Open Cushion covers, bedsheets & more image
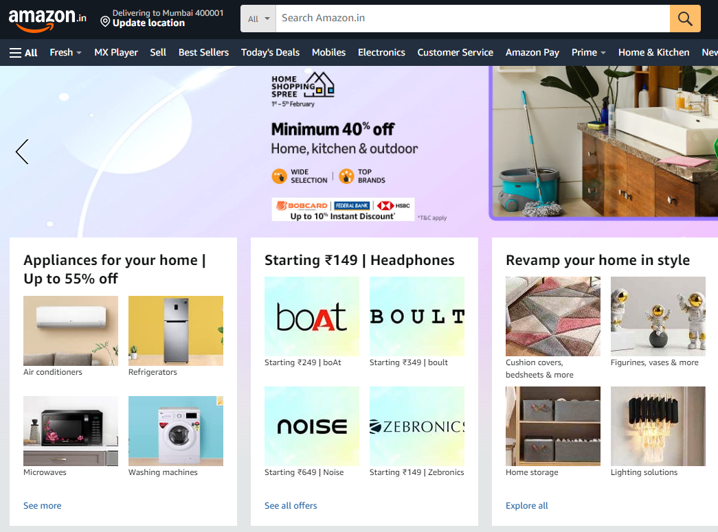 (552, 316)
